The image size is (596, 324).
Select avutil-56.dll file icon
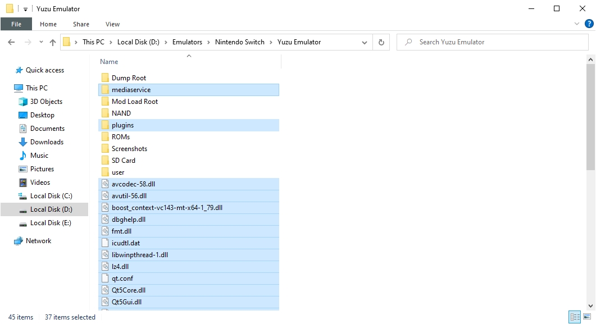105,195
